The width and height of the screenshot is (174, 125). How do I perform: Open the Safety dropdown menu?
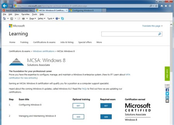[x=41, y=19]
